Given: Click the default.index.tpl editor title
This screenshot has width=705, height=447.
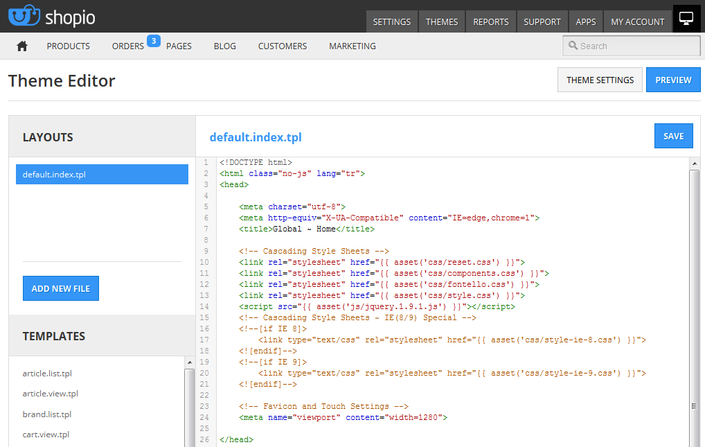Looking at the screenshot, I should pyautogui.click(x=256, y=137).
